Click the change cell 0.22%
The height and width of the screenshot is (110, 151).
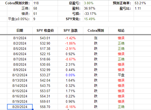click(70, 96)
